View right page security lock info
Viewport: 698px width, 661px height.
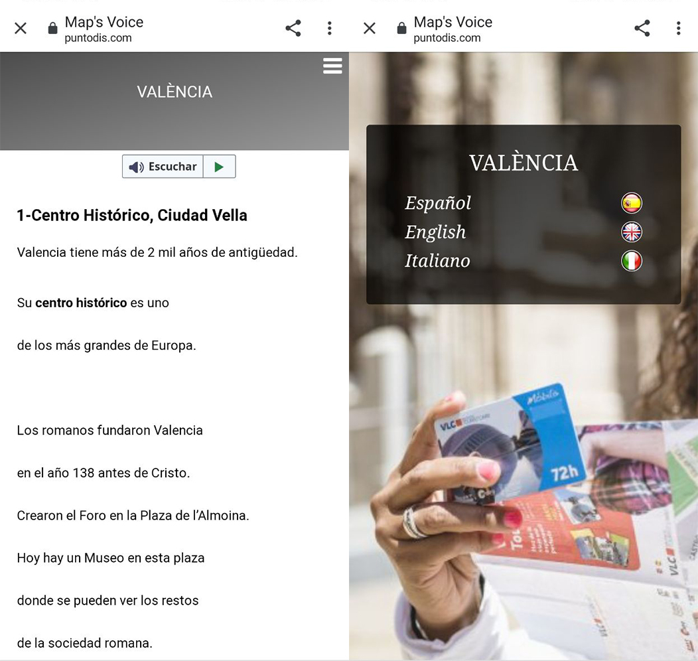click(x=401, y=28)
